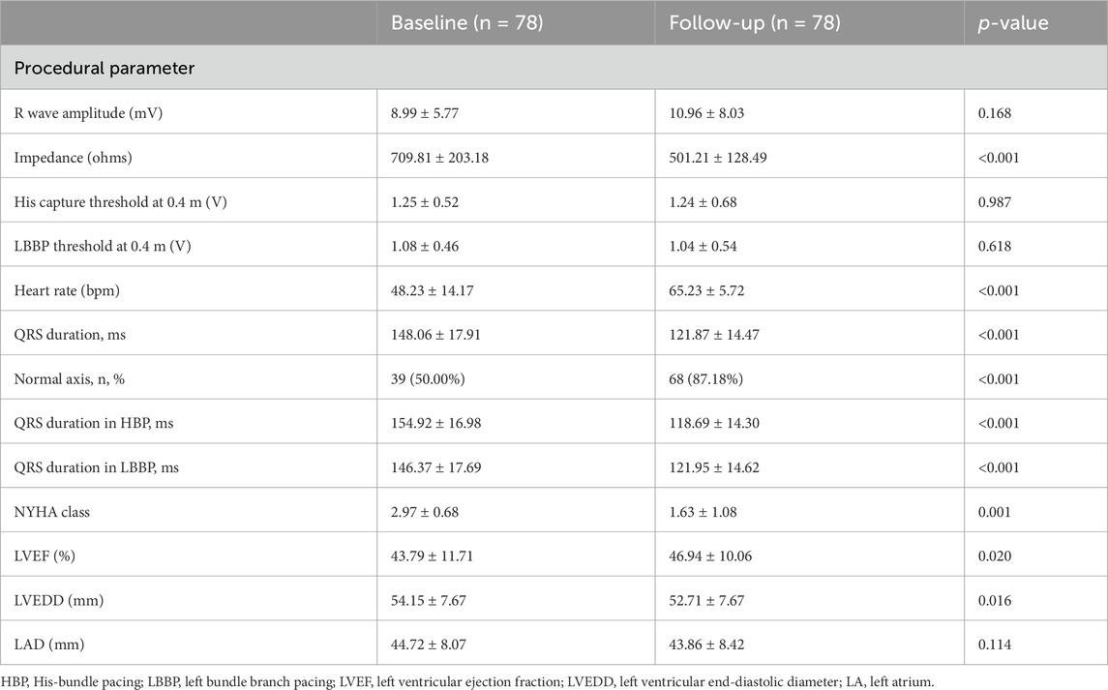Click the LAD (mm) row label
1108x690 pixels.
click(52, 644)
